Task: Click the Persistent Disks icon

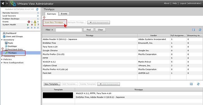Action: (x=6, y=49)
